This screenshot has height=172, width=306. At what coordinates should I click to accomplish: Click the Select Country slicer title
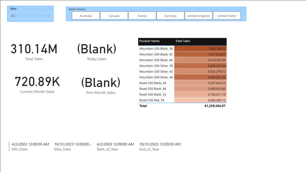tap(77, 9)
